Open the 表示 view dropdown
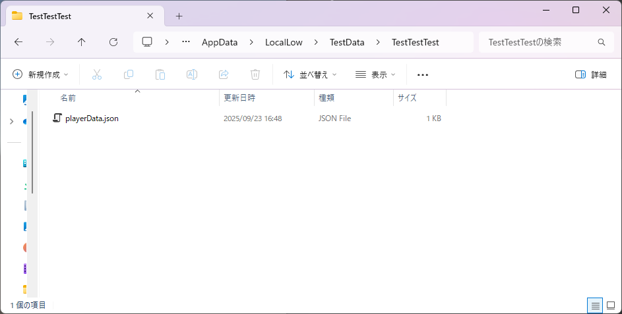Screen dimensions: 622x314 [x=375, y=74]
